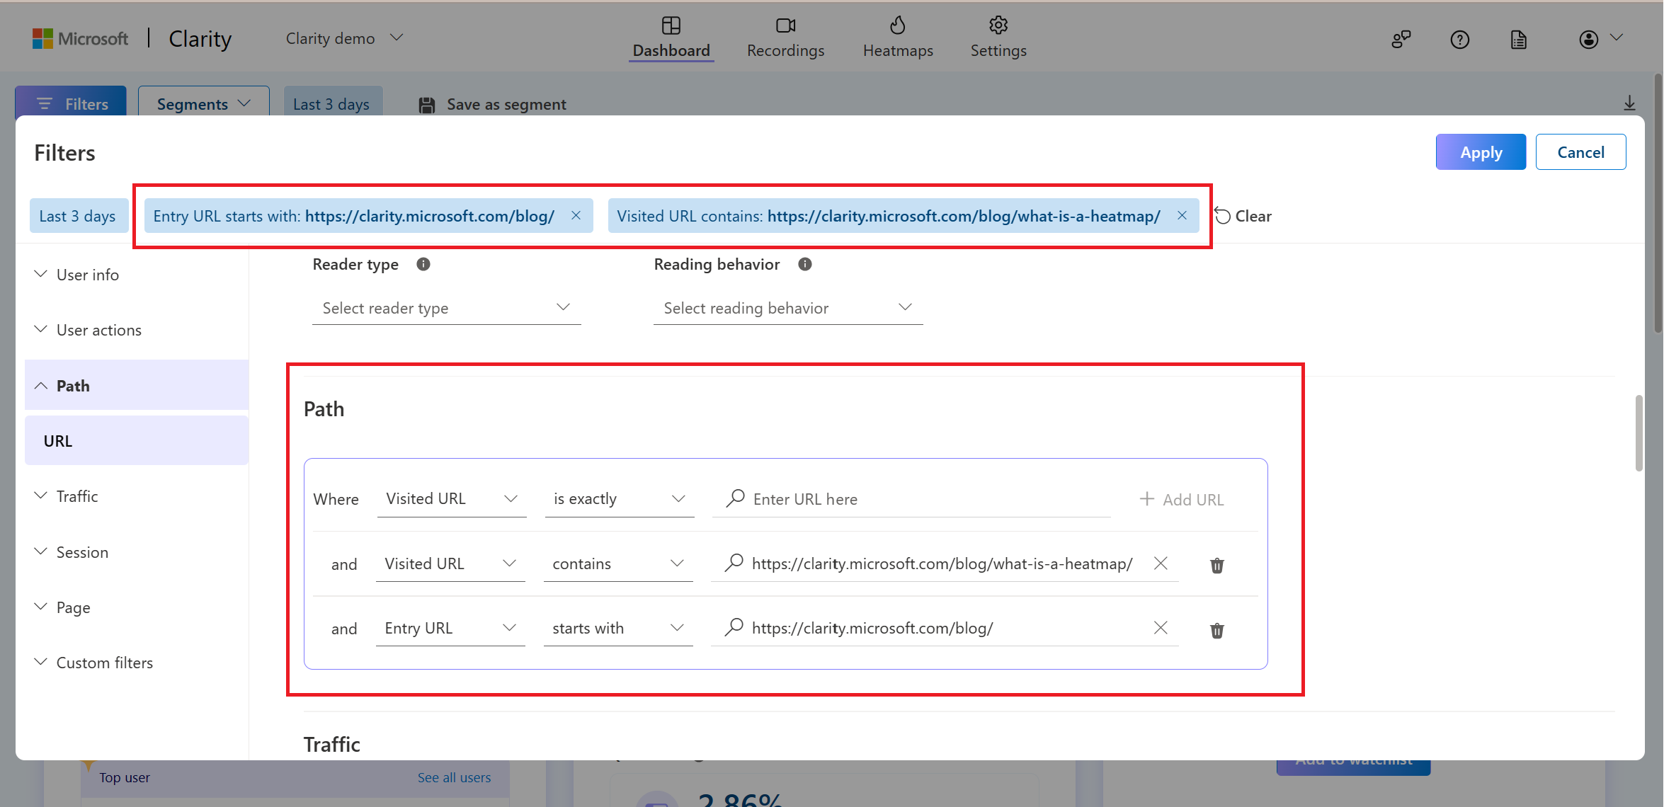Show Reader type info tooltip icon
This screenshot has height=807, width=1664.
[x=423, y=264]
